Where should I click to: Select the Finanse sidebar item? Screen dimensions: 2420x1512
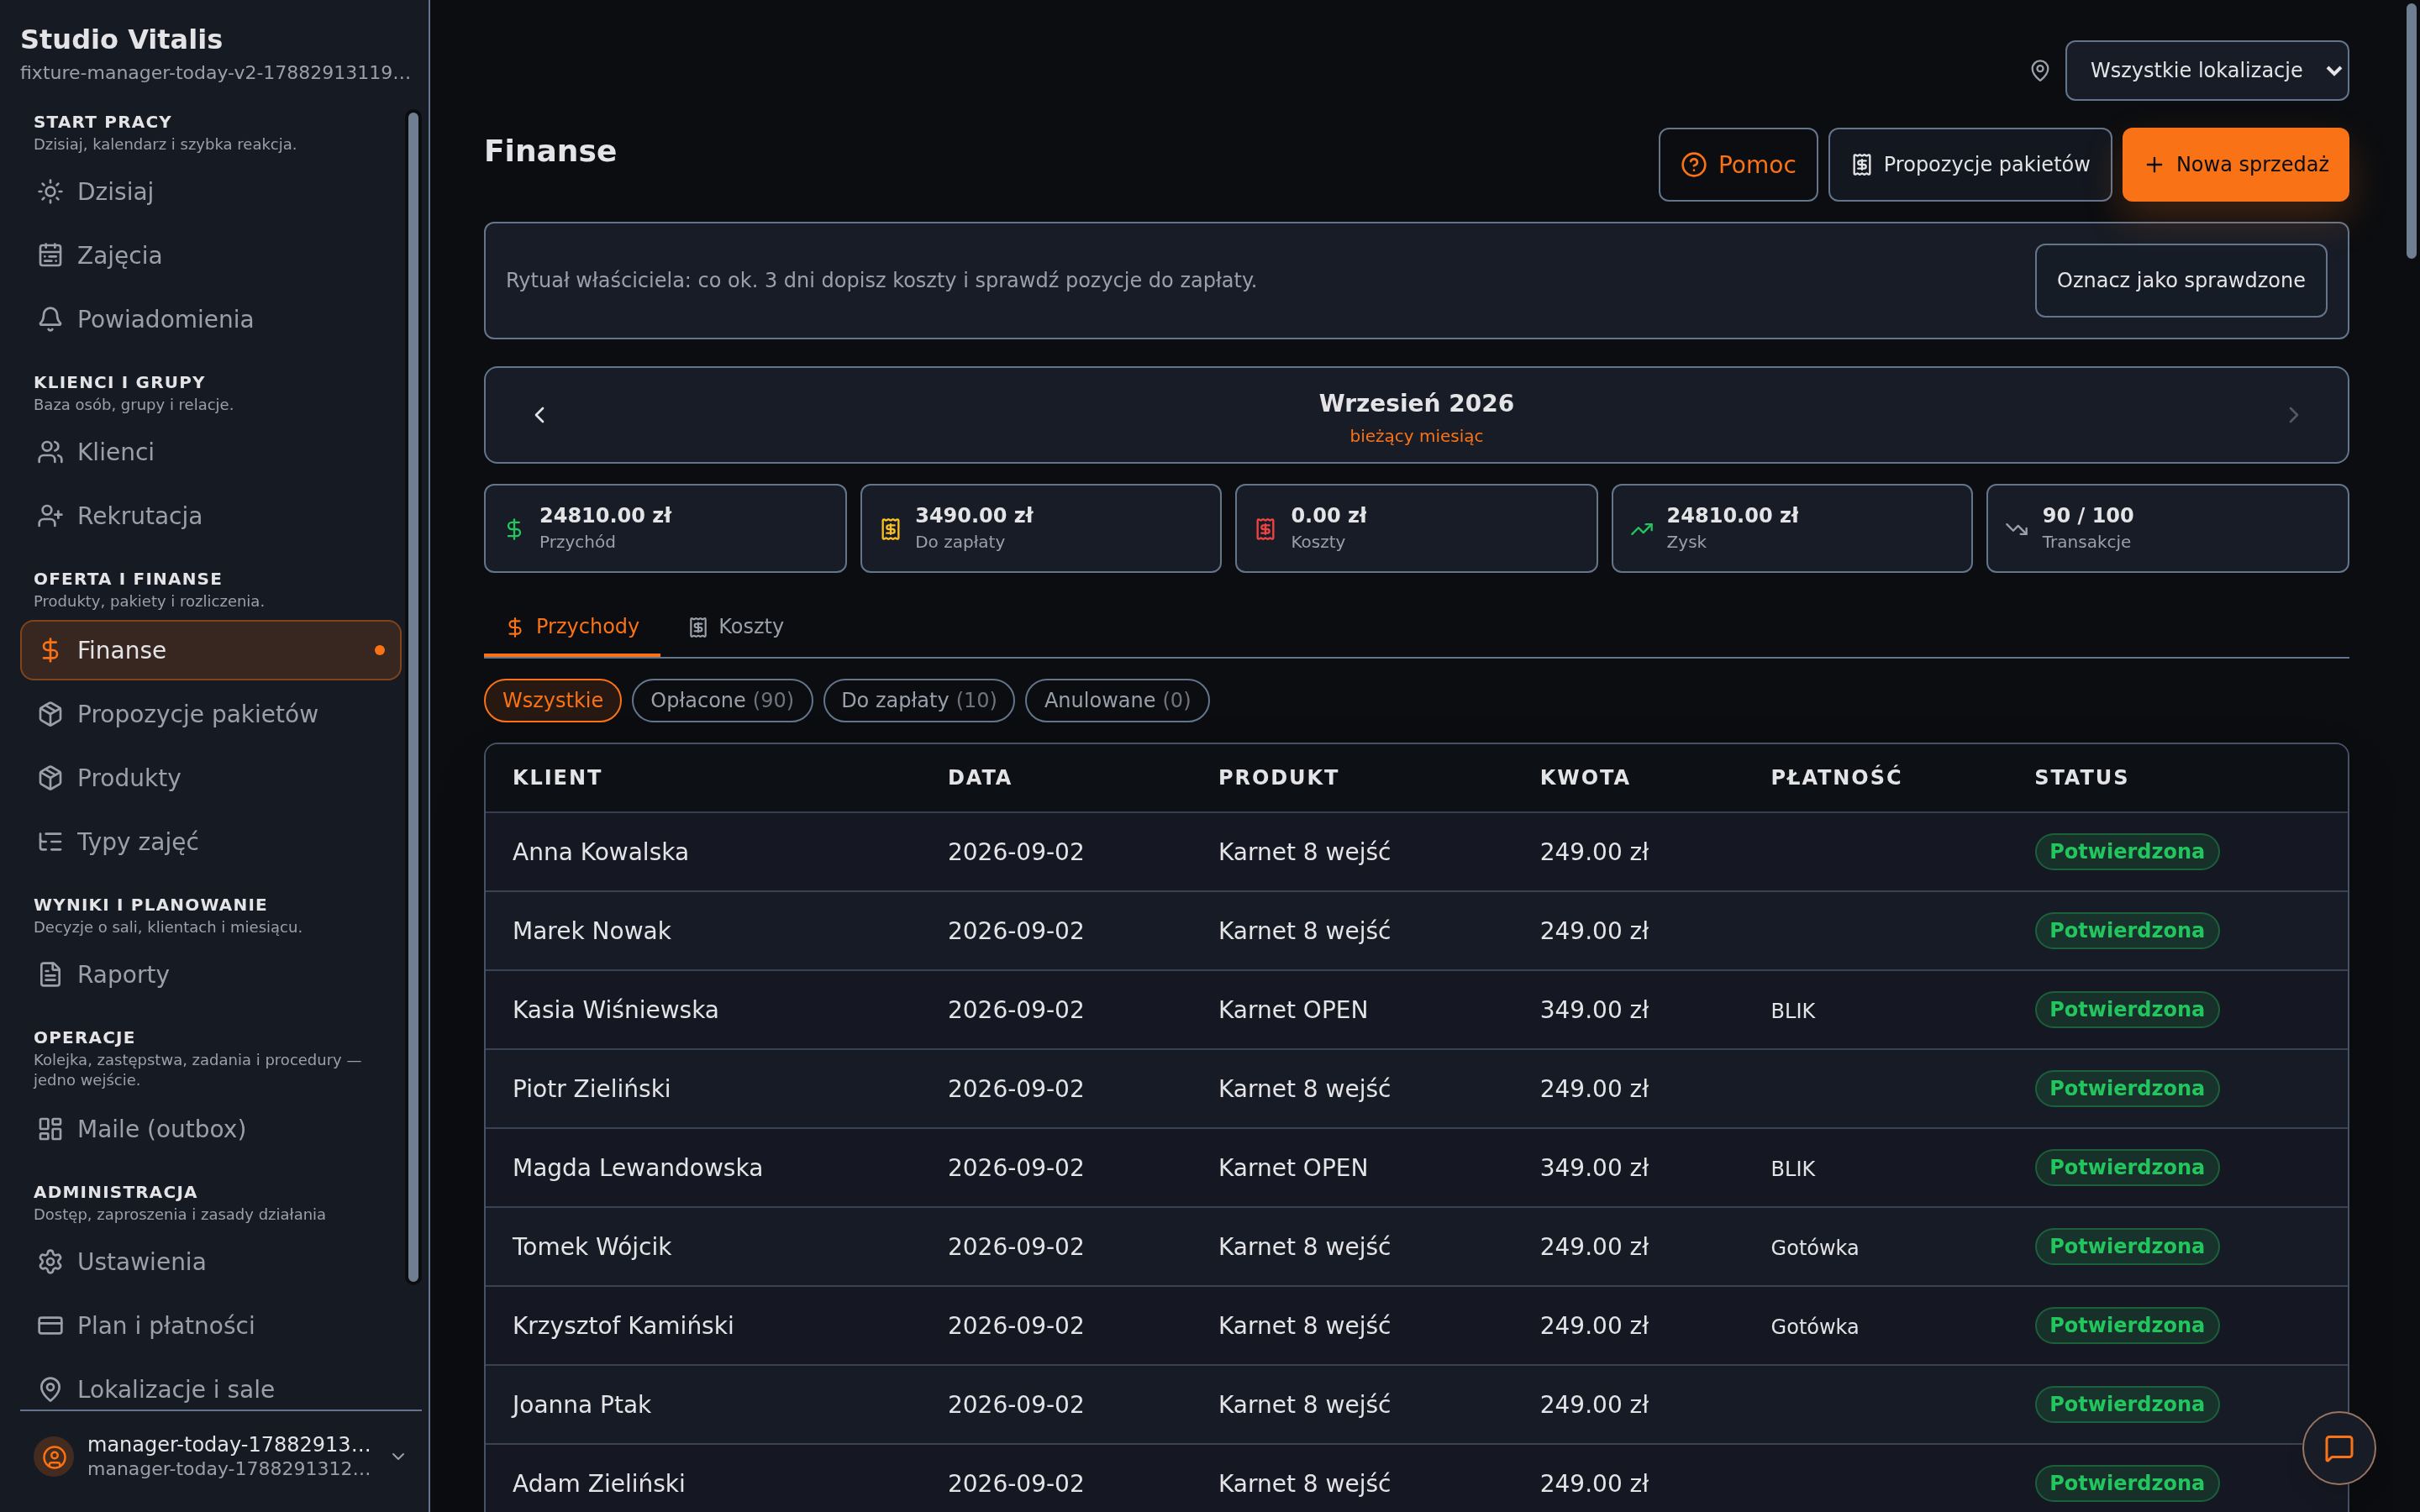(210, 650)
